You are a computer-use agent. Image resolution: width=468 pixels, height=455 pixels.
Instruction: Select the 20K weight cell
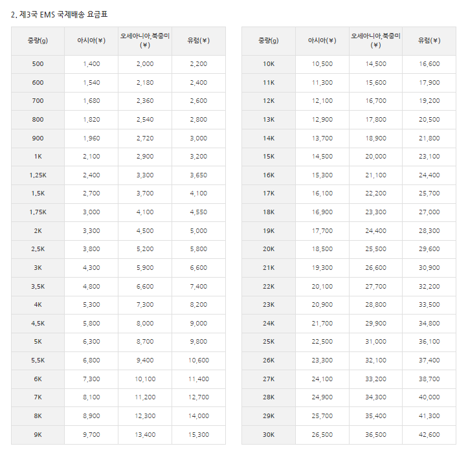click(x=269, y=249)
